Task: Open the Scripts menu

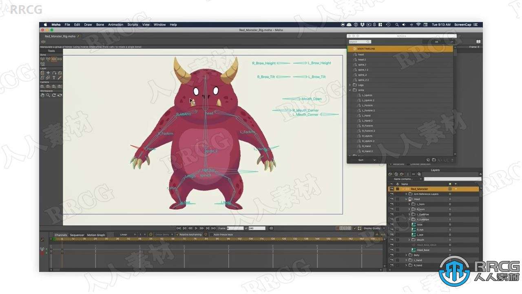Action: pyautogui.click(x=133, y=24)
